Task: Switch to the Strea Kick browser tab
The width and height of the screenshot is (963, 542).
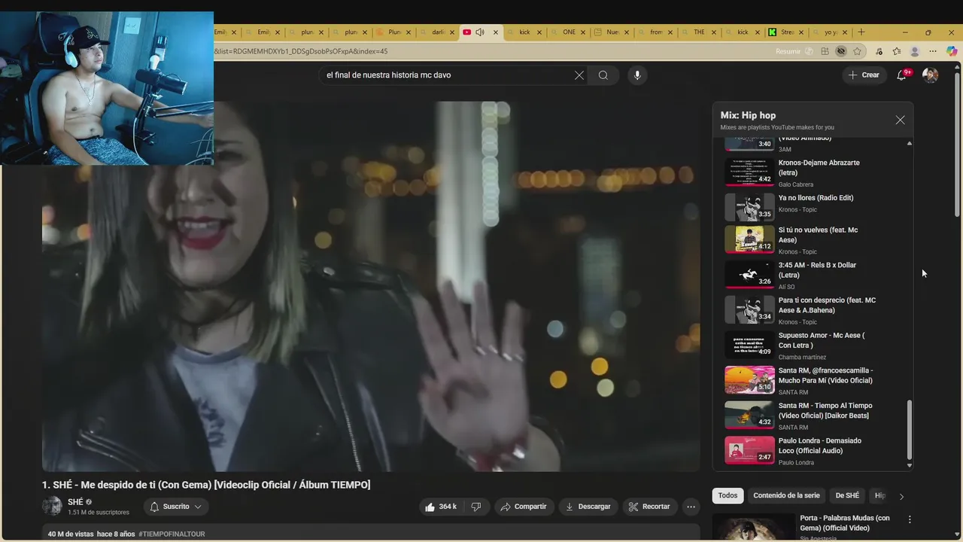Action: [787, 32]
